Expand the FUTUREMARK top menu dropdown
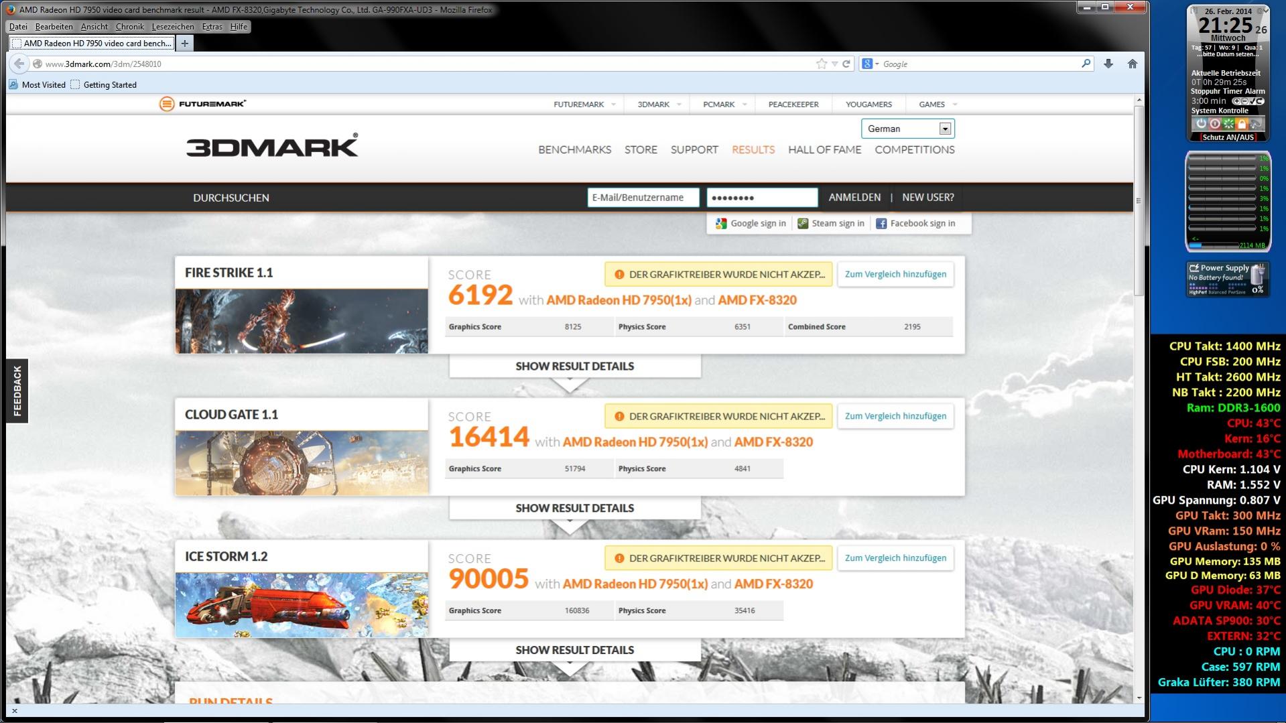Screen dimensions: 1286x723 coord(613,105)
